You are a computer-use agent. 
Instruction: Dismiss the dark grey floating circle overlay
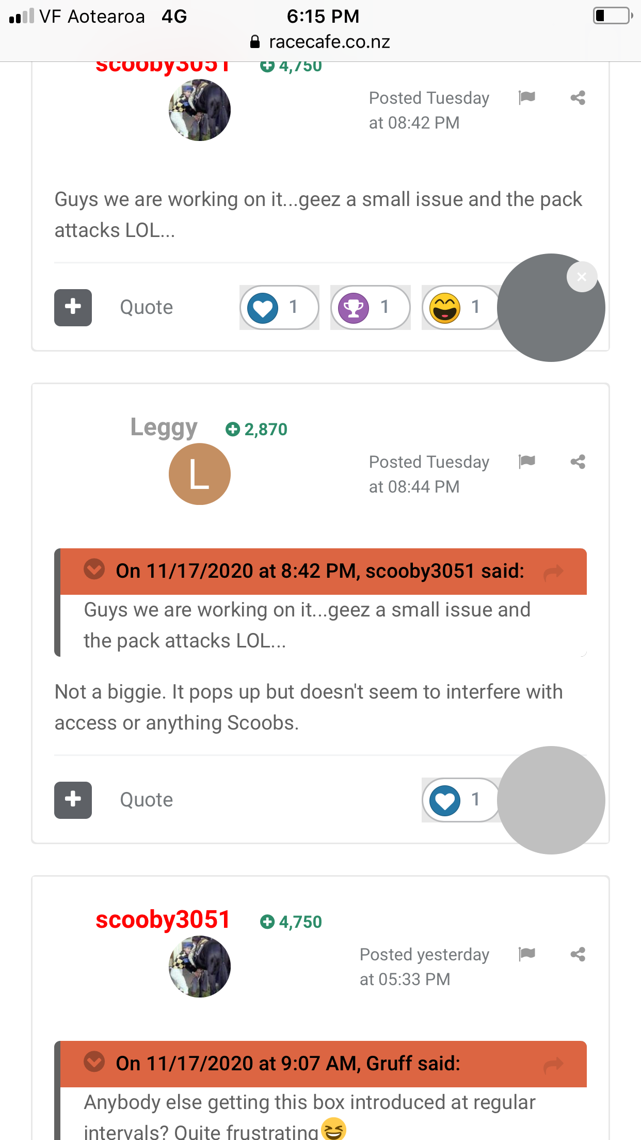point(582,277)
